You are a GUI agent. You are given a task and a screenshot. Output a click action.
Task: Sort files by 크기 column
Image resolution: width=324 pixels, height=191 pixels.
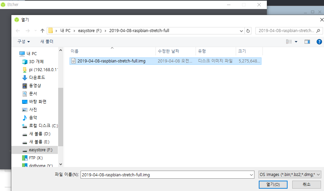pyautogui.click(x=242, y=51)
